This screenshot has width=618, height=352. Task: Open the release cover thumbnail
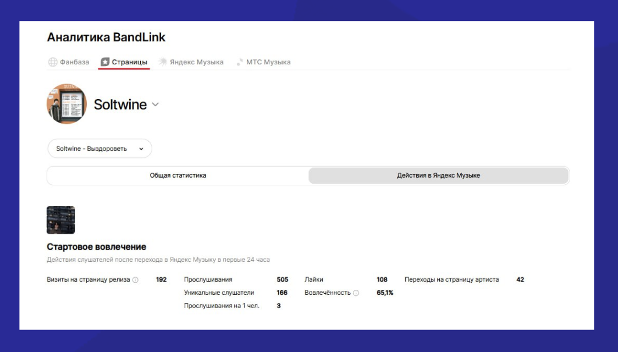[60, 220]
